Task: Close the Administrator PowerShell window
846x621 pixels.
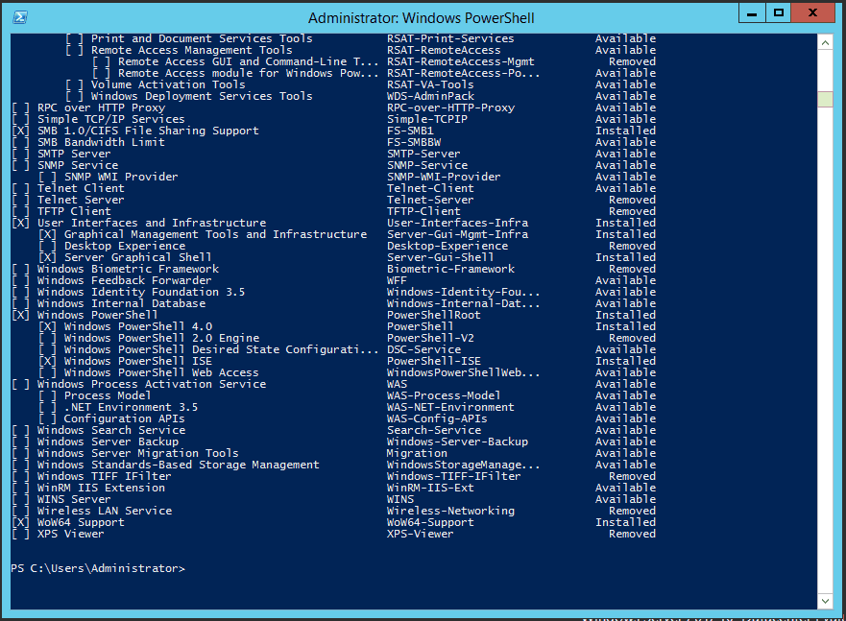Action: point(812,12)
